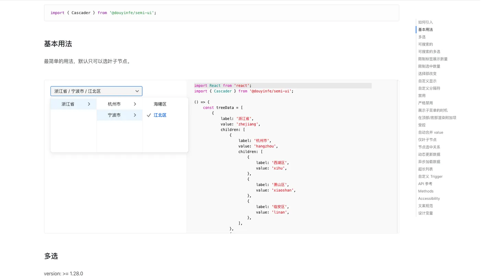Open the API 参考 sidebar link
Screen dimensions: 481x279
coord(425,184)
